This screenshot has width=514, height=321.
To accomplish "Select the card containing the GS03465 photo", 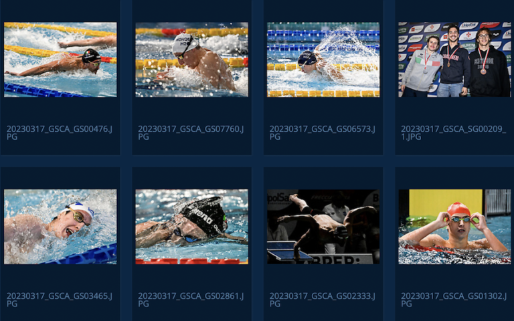I will click(x=60, y=244).
